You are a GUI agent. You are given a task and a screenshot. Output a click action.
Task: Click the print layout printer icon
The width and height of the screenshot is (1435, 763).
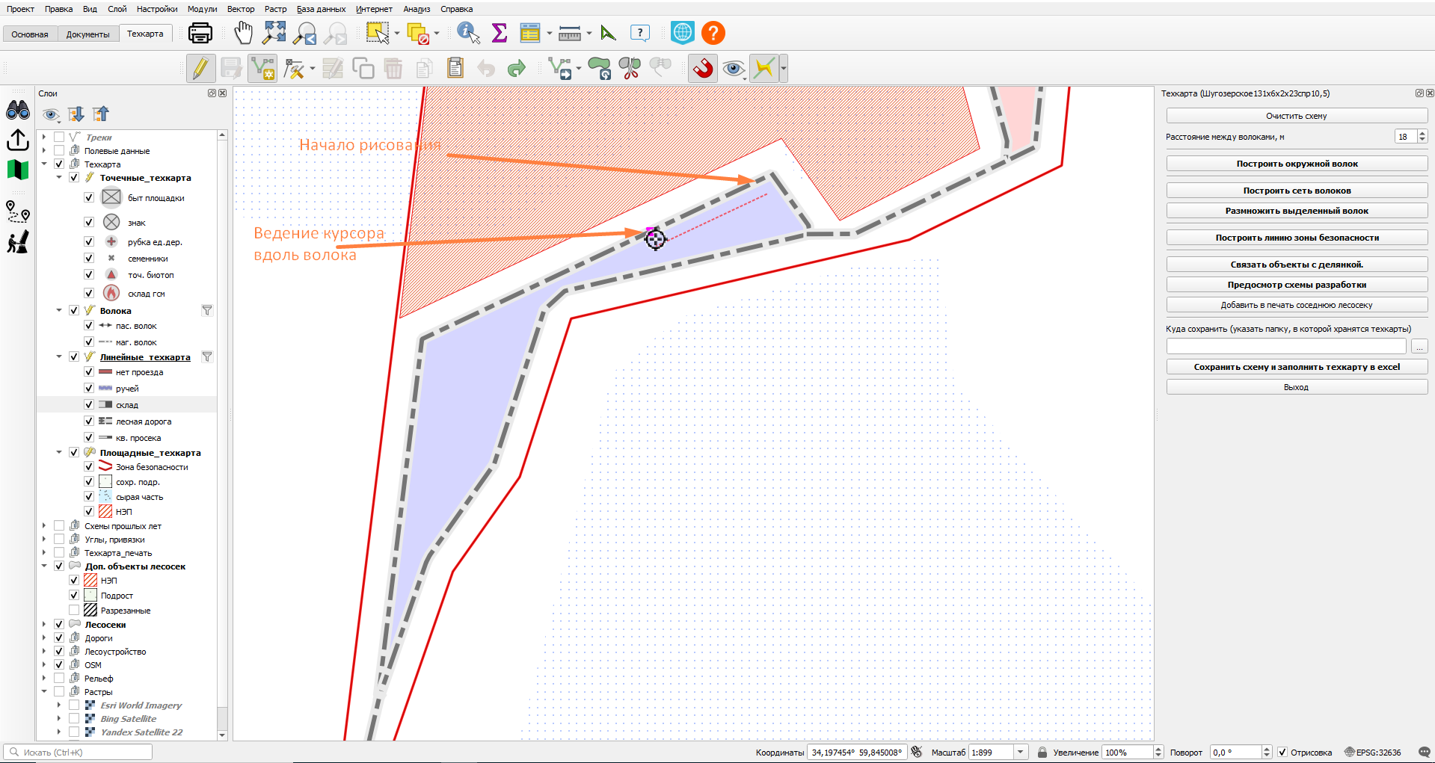pyautogui.click(x=200, y=33)
